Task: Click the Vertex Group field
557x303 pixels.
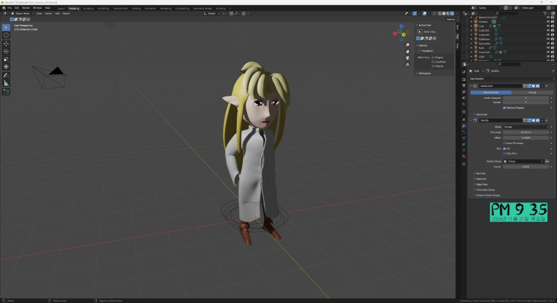Action: pyautogui.click(x=524, y=161)
